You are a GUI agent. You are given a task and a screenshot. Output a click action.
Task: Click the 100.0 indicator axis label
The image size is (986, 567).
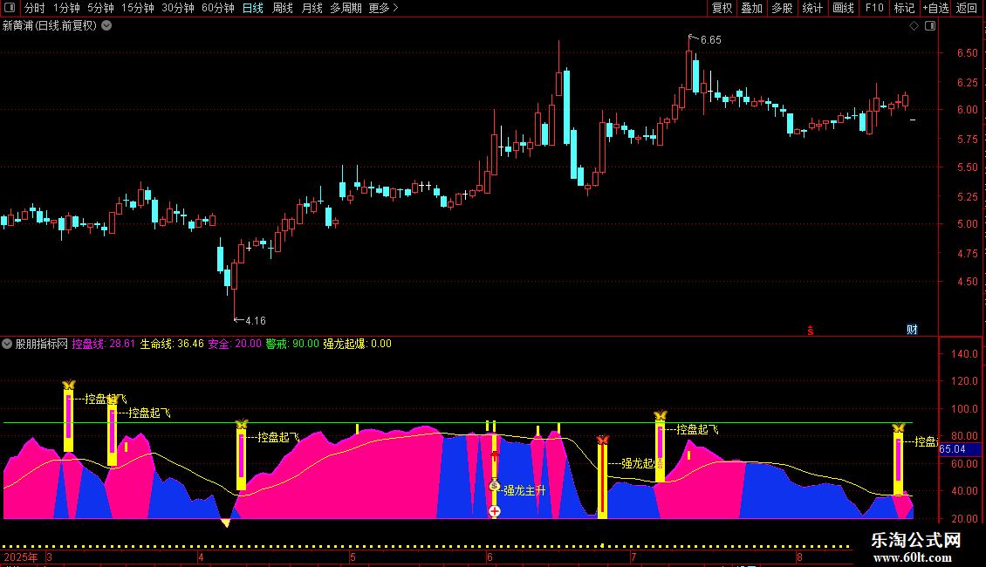point(964,408)
